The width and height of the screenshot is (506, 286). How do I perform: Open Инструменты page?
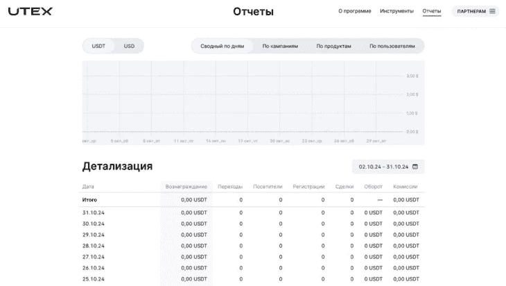pos(396,11)
